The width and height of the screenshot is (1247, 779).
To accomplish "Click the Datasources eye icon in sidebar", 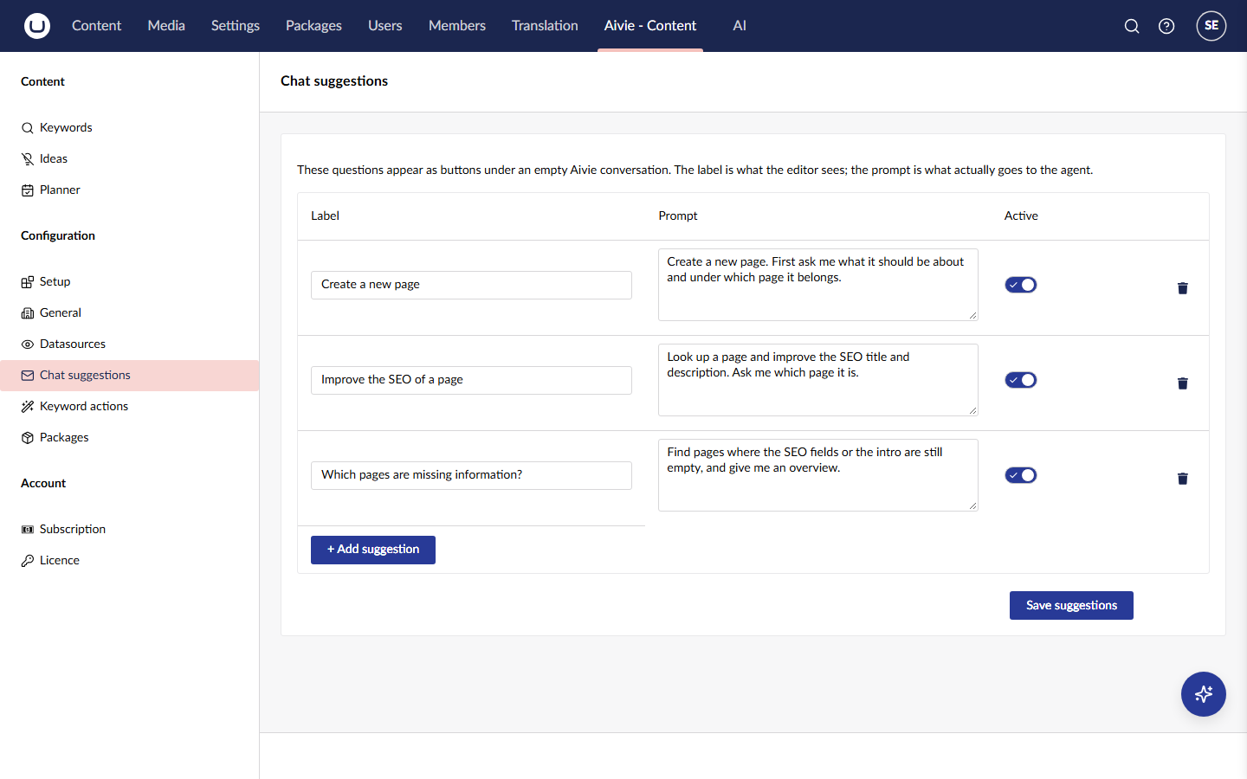I will (x=28, y=344).
